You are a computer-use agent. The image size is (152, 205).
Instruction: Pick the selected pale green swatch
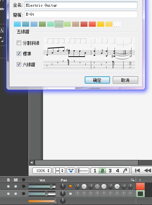coord(59,24)
